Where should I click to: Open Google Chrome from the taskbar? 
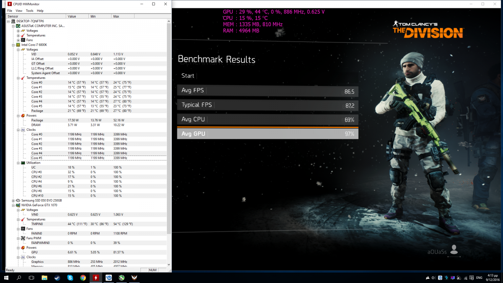click(x=83, y=278)
